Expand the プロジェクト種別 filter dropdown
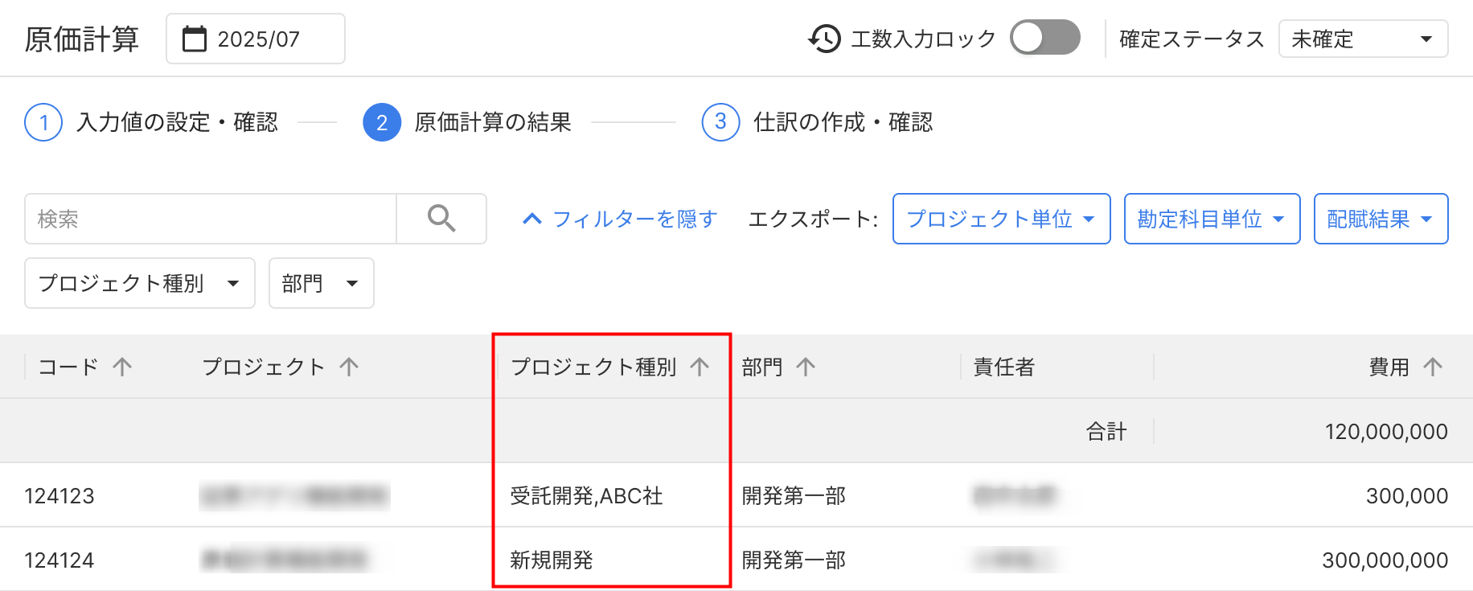Viewport: 1473px width, 591px height. pyautogui.click(x=139, y=283)
